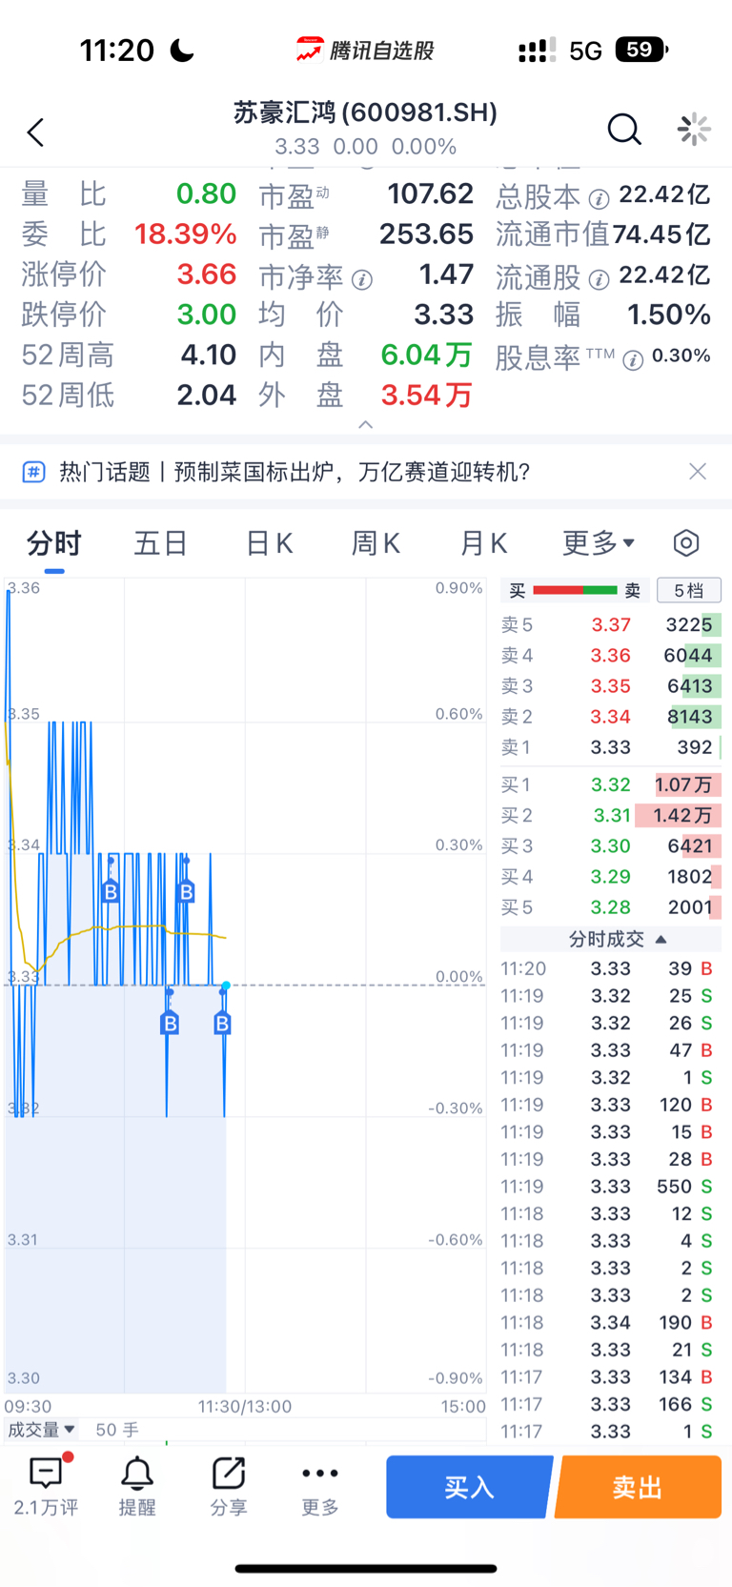Tap the 流通市值 74.45亿 value

[x=663, y=234]
